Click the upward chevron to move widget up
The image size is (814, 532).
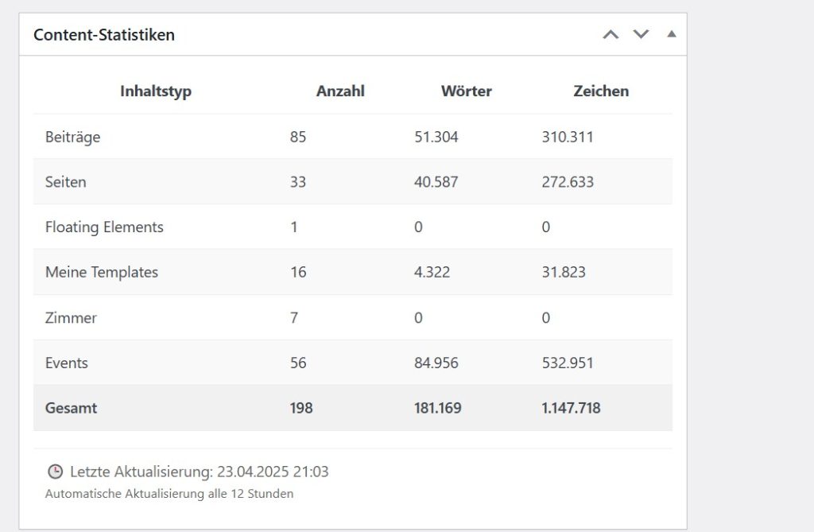point(610,34)
